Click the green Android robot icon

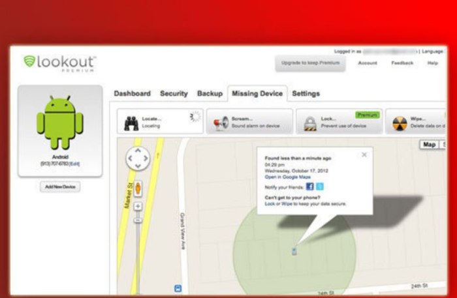tap(60, 122)
